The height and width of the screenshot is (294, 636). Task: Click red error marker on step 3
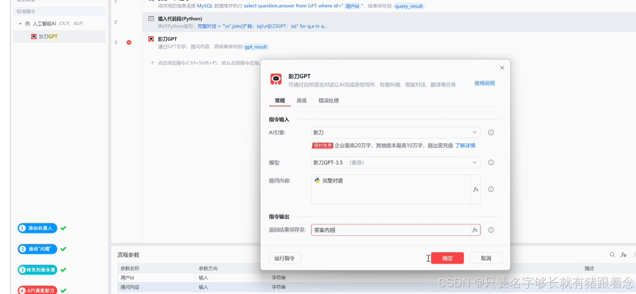point(129,42)
